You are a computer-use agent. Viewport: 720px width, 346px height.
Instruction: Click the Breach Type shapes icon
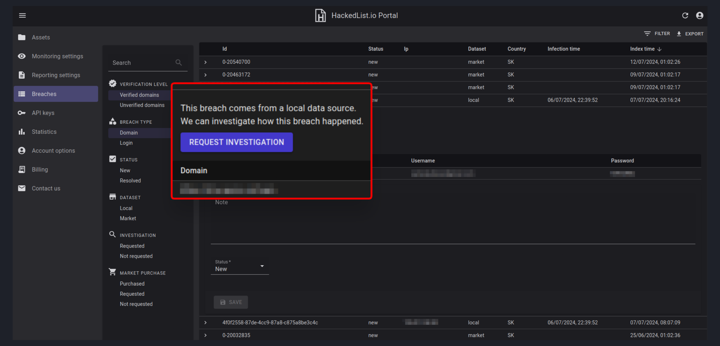112,121
